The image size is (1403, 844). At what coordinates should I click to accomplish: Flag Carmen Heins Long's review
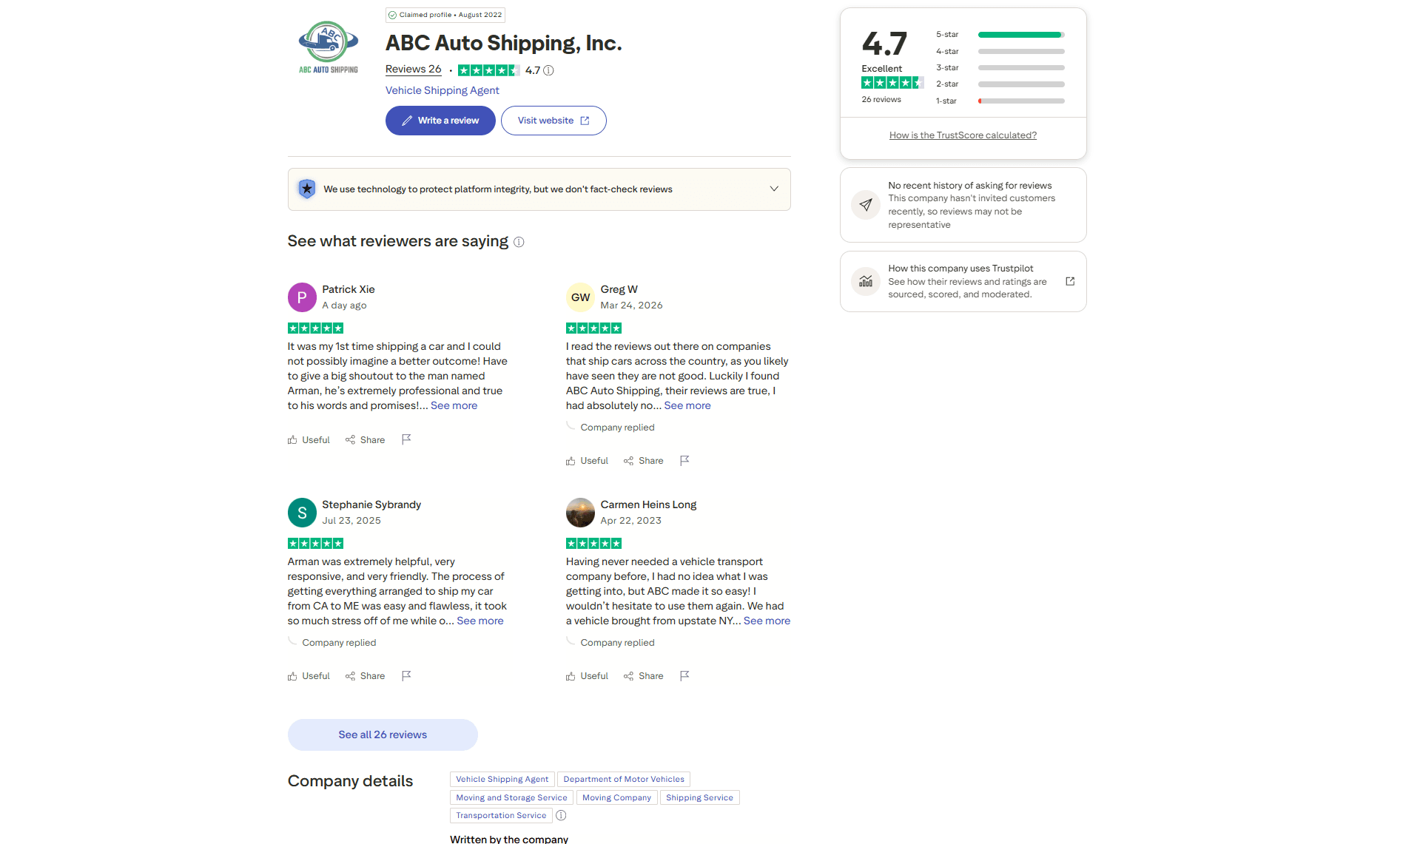[x=684, y=675]
